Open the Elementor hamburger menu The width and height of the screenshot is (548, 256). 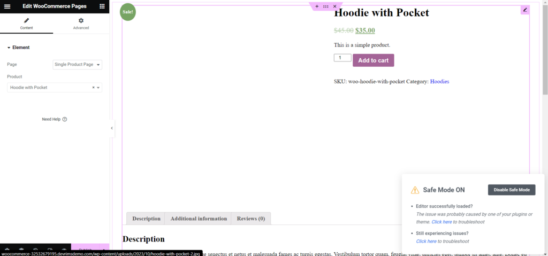[7, 6]
